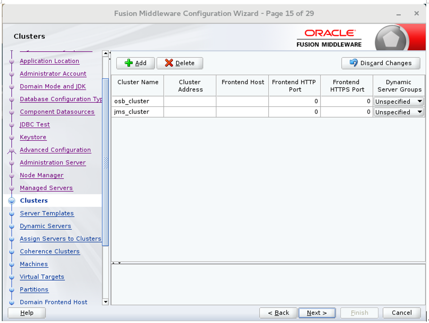Open Dynamic Server Groups dropdown for osb_cluster
The height and width of the screenshot is (323, 429).
pyautogui.click(x=399, y=101)
